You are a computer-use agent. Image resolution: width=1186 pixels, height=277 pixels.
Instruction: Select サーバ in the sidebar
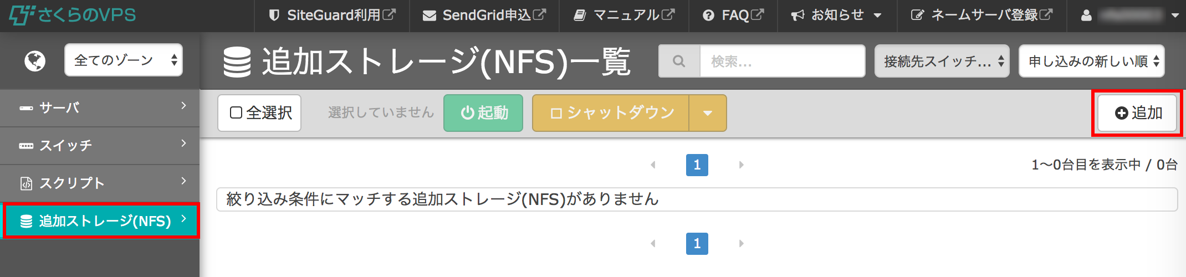click(100, 108)
